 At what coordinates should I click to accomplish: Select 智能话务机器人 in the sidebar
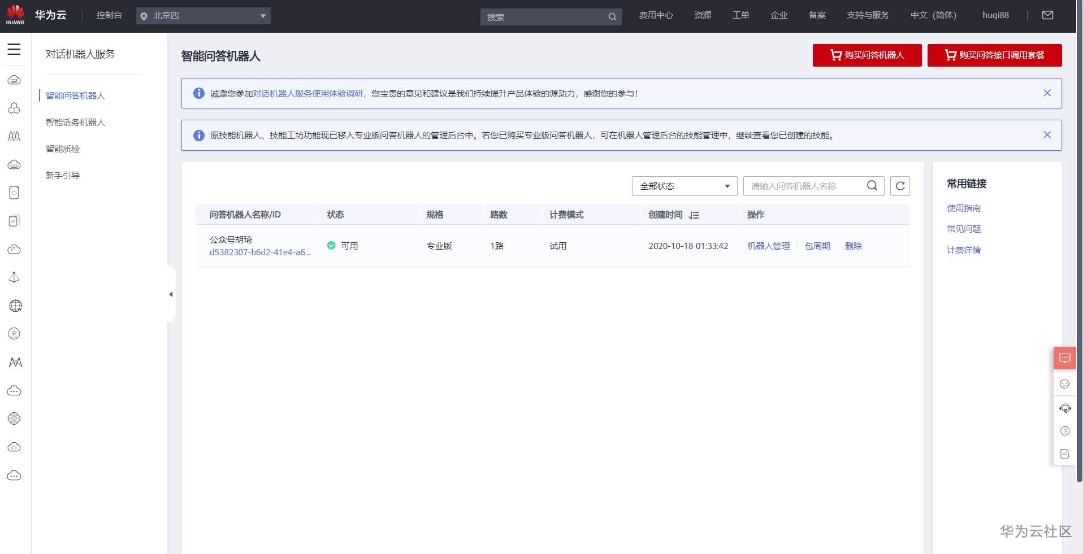[x=75, y=122]
